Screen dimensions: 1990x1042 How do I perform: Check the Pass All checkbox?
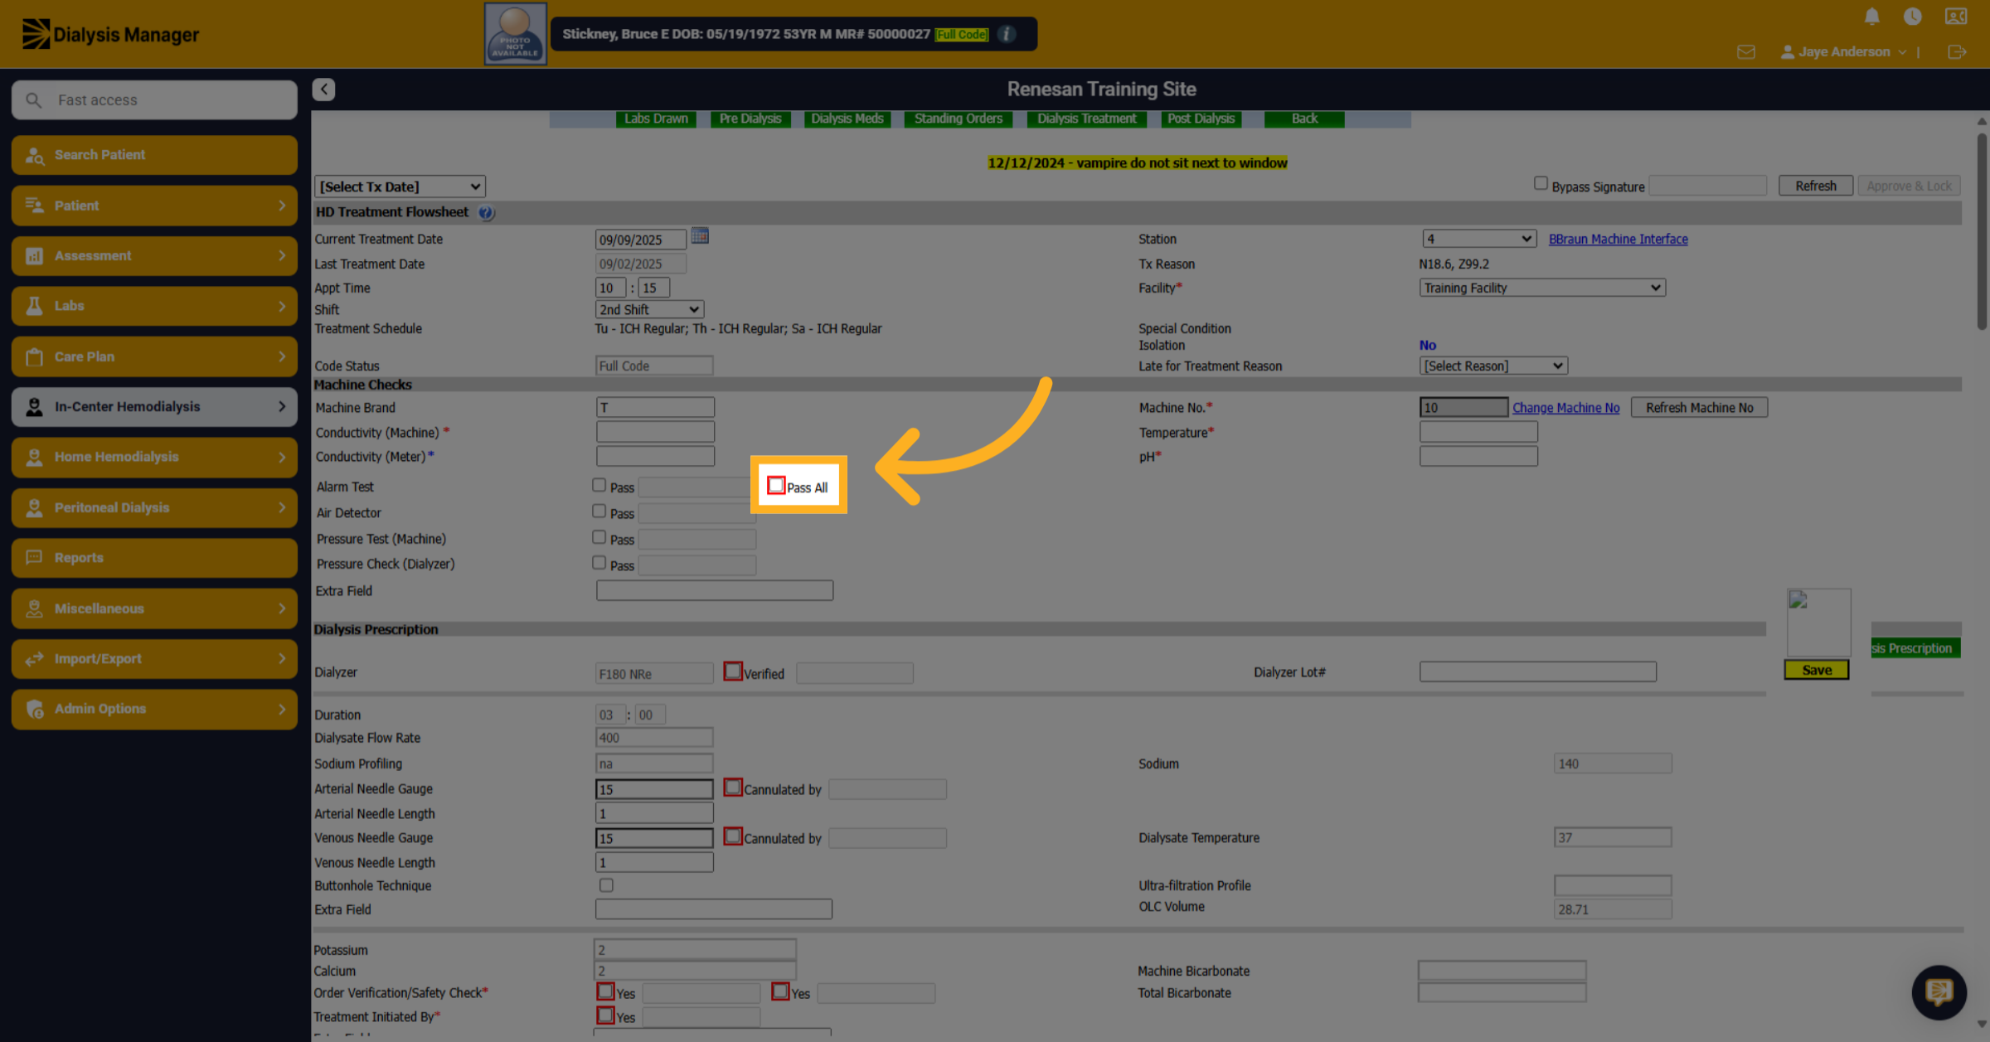(x=776, y=486)
